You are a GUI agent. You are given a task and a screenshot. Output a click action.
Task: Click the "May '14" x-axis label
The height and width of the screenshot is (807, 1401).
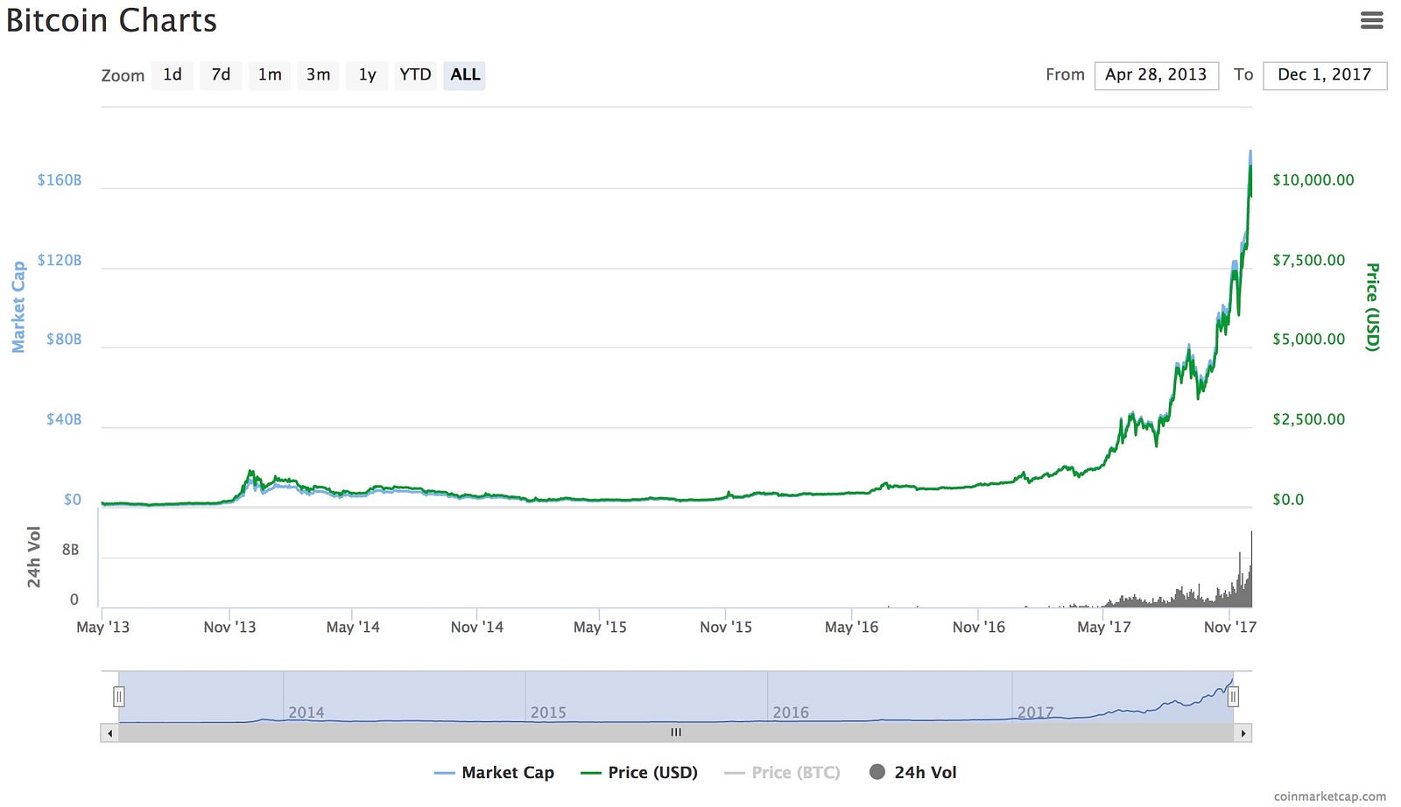pyautogui.click(x=353, y=627)
